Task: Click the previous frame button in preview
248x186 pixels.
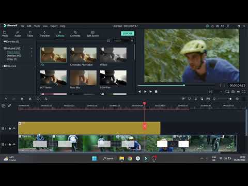Action: coord(139,91)
